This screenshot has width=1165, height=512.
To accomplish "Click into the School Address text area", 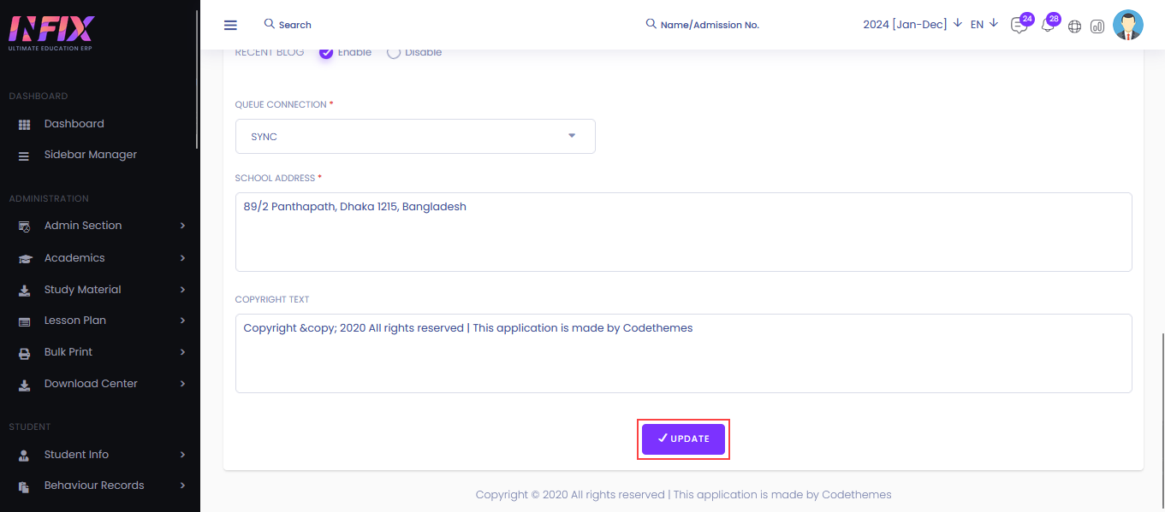I will [684, 232].
